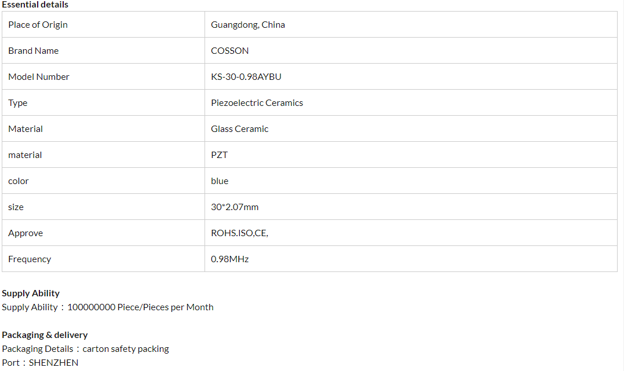
Task: Click the PZT material value
Action: [x=219, y=155]
